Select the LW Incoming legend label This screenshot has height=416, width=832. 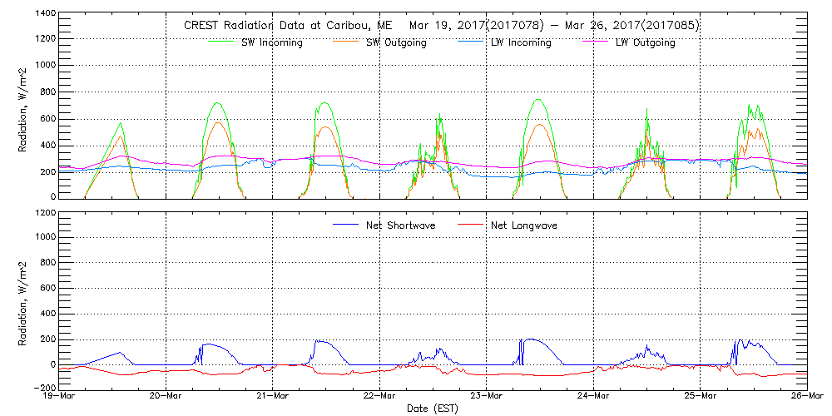click(521, 43)
